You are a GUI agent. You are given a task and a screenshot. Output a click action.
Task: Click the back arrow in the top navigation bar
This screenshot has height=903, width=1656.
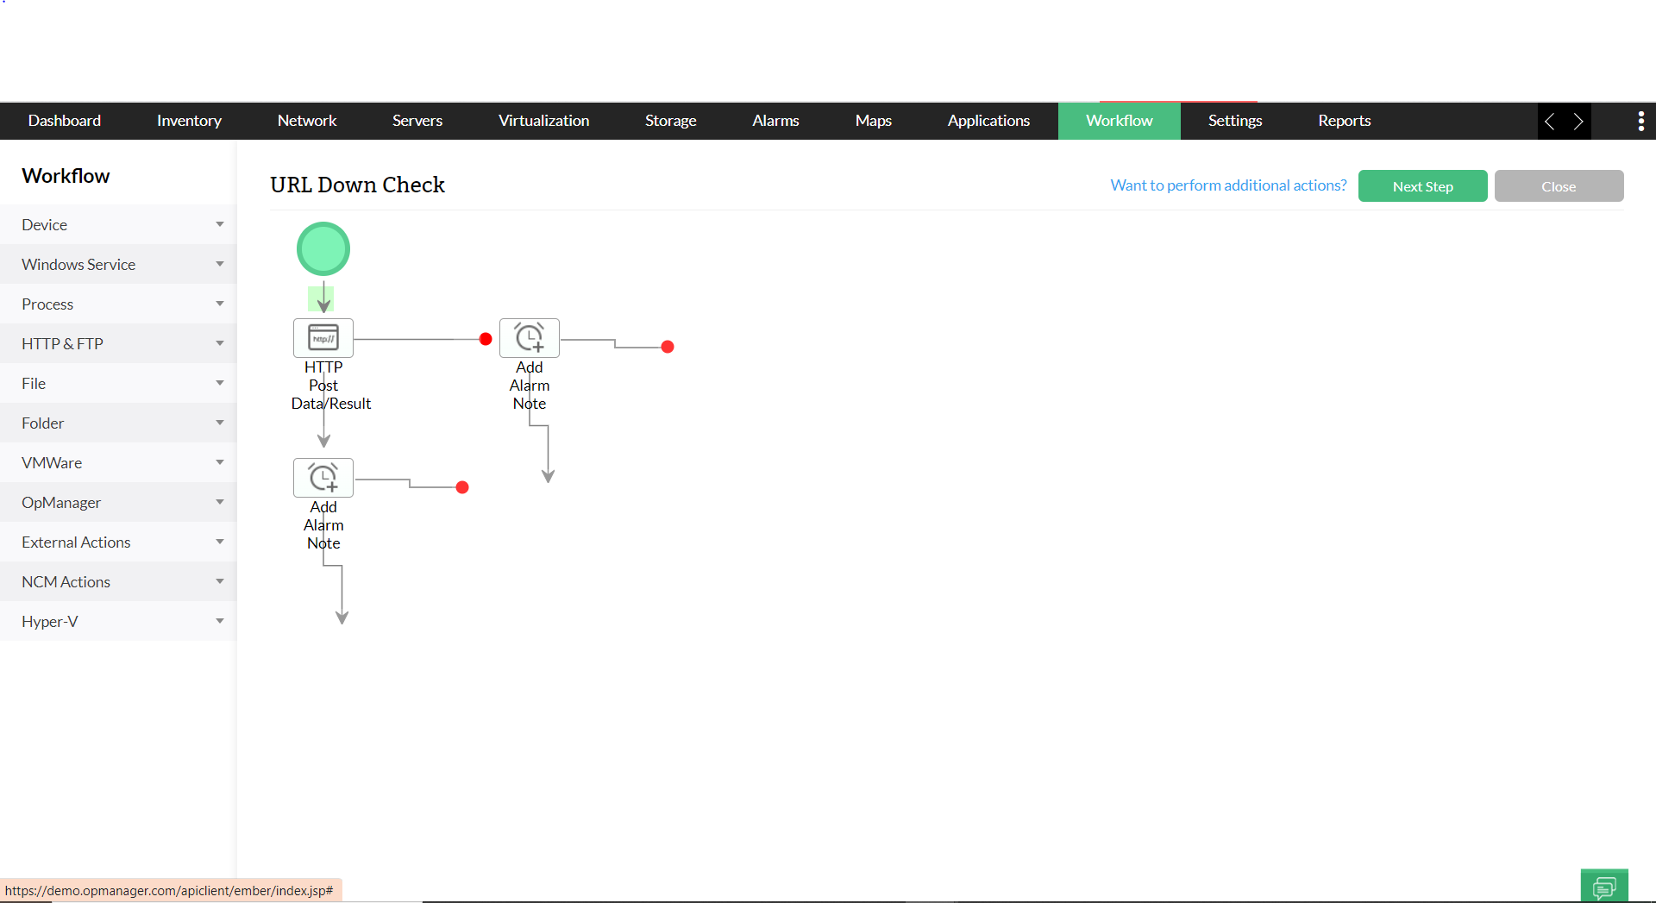(x=1550, y=121)
